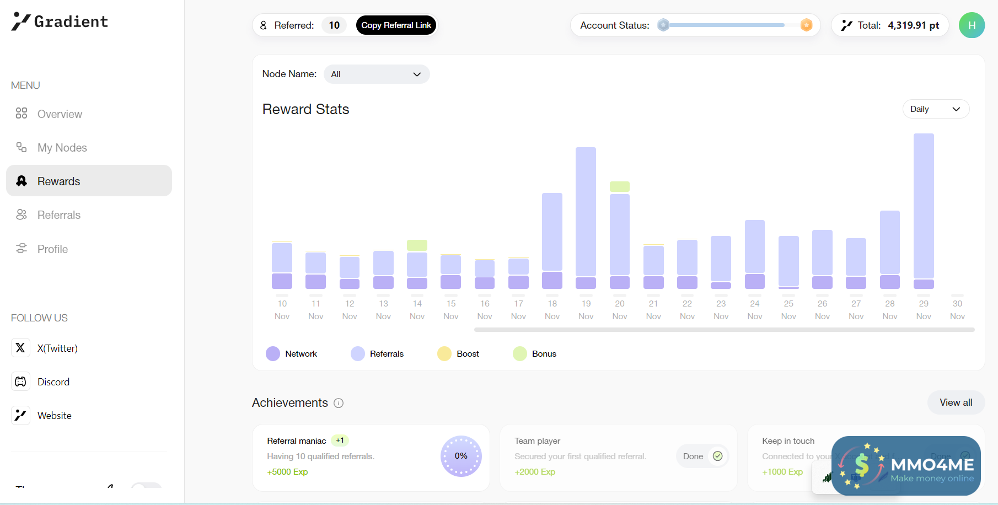998x505 pixels.
Task: Toggle the Boost legend item
Action: pyautogui.click(x=458, y=353)
